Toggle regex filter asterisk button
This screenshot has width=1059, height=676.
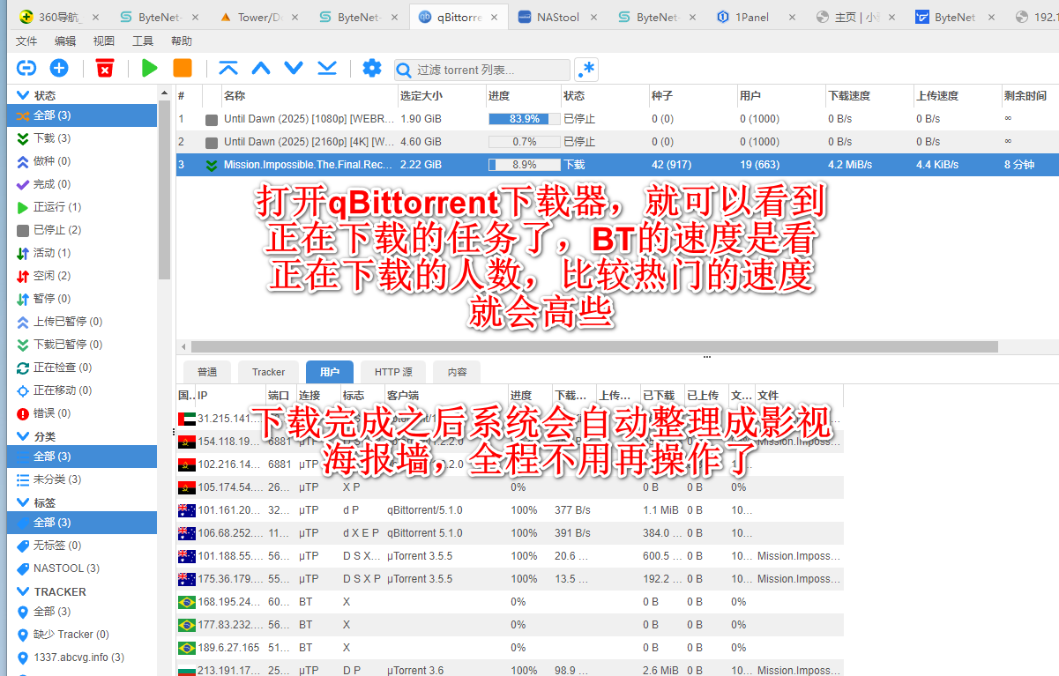585,70
